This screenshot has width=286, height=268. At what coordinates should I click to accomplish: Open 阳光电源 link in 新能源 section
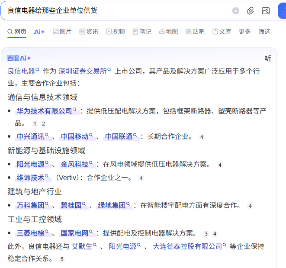click(32, 164)
